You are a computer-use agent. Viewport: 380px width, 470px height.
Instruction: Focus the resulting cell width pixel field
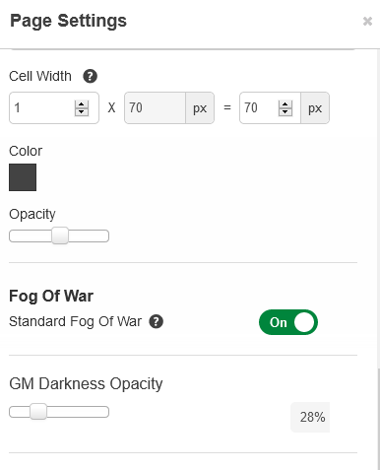pos(259,108)
